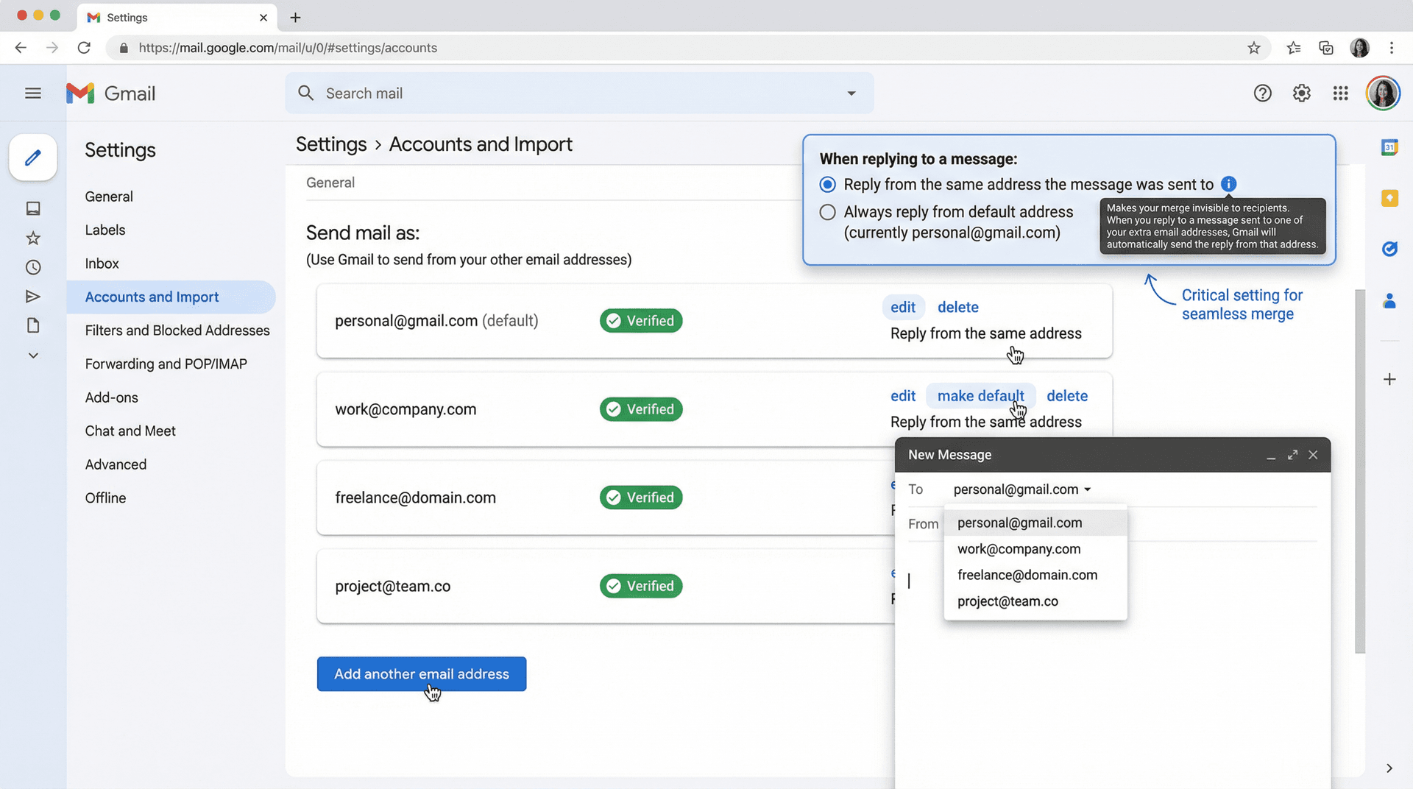Open Google Keep in the side panel

click(x=1389, y=198)
